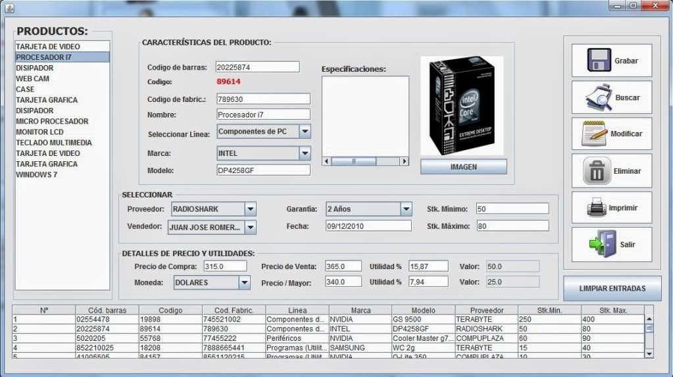Click the Proveedor column header
The height and width of the screenshot is (377, 673).
[x=486, y=310]
